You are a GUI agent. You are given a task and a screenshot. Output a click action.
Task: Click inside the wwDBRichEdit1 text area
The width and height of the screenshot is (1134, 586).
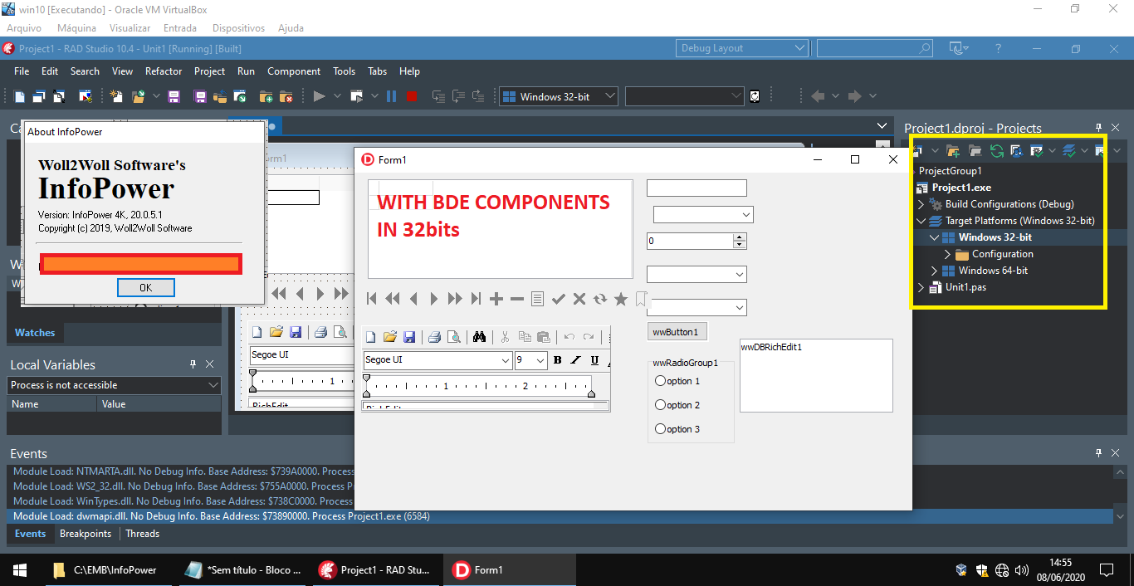pos(816,375)
